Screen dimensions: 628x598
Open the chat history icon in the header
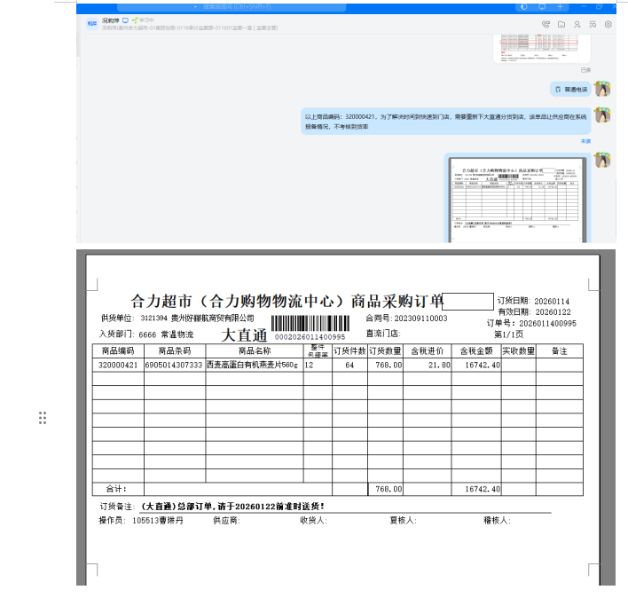coord(593,25)
